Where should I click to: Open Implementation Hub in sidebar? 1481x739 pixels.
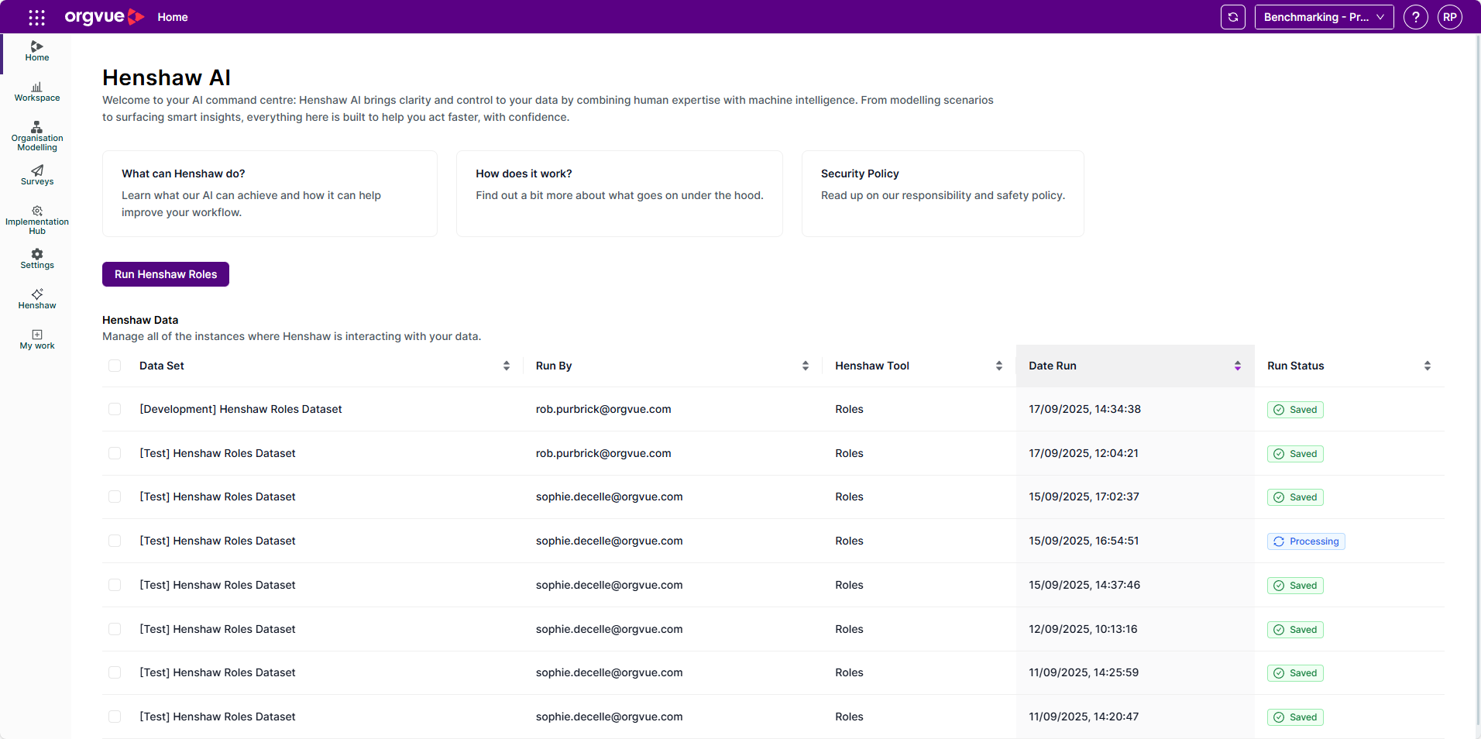pos(37,220)
